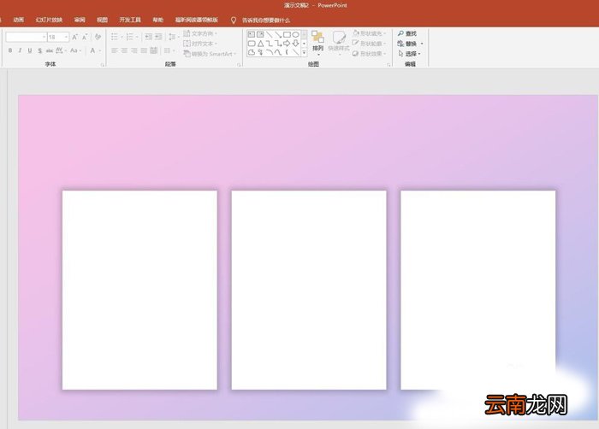The image size is (599, 429).
Task: Click 替换 Replace button
Action: [x=410, y=44]
